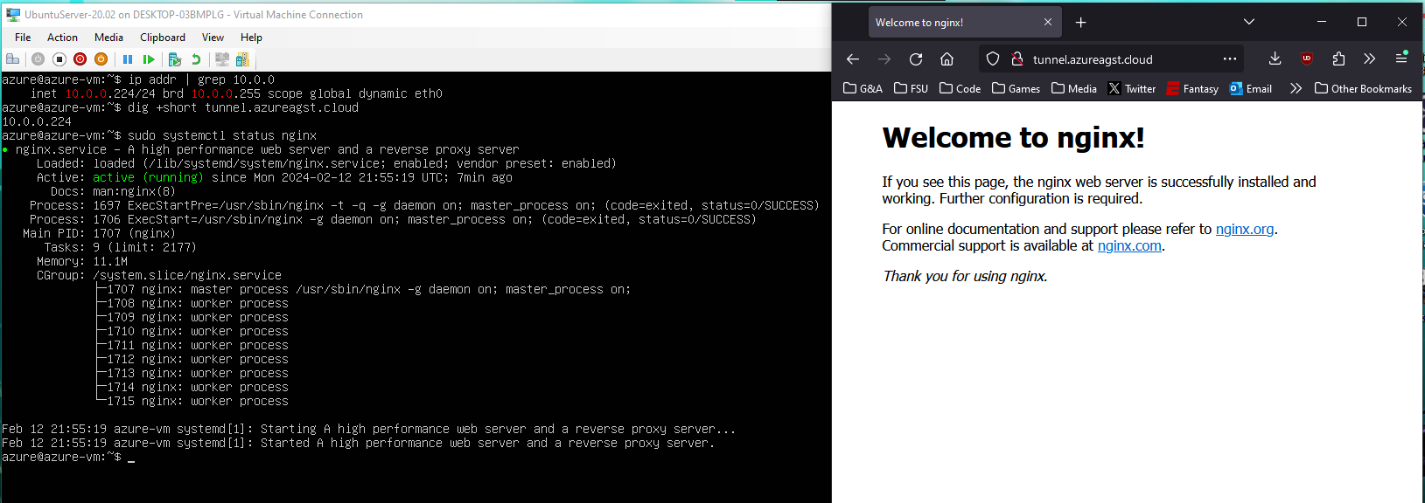The height and width of the screenshot is (503, 1425).
Task: Open the File menu in VM Connection
Action: coord(23,38)
